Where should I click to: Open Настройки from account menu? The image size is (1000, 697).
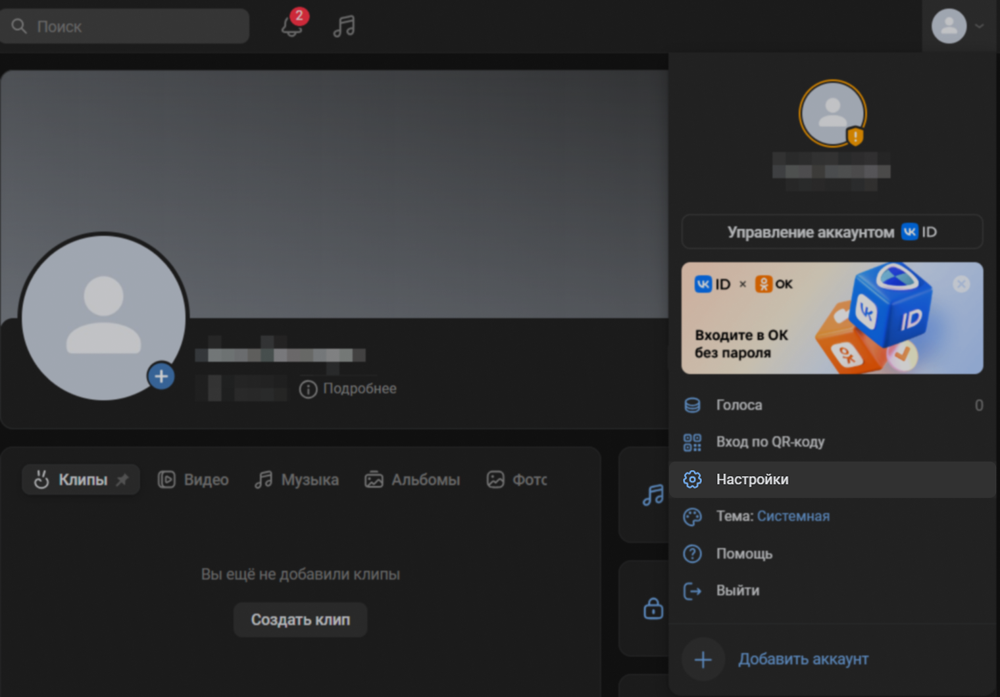click(x=752, y=479)
